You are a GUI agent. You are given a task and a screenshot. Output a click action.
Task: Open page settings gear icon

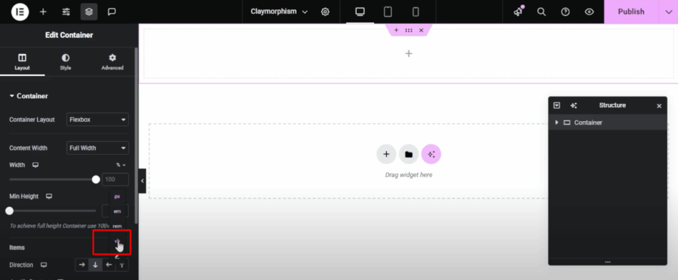[325, 12]
